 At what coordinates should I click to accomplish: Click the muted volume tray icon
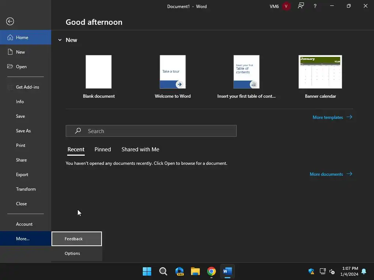point(332,271)
